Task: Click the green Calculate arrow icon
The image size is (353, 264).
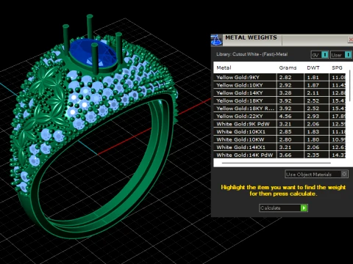Action: (304, 208)
